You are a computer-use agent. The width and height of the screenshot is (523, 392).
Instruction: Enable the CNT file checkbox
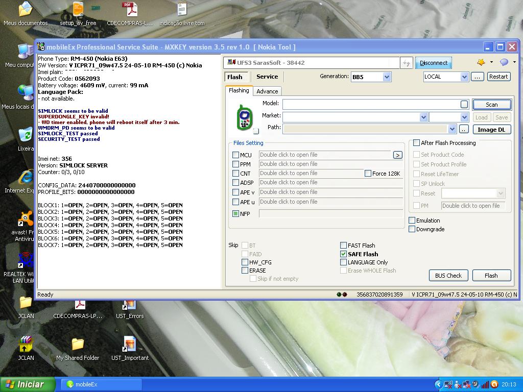235,174
